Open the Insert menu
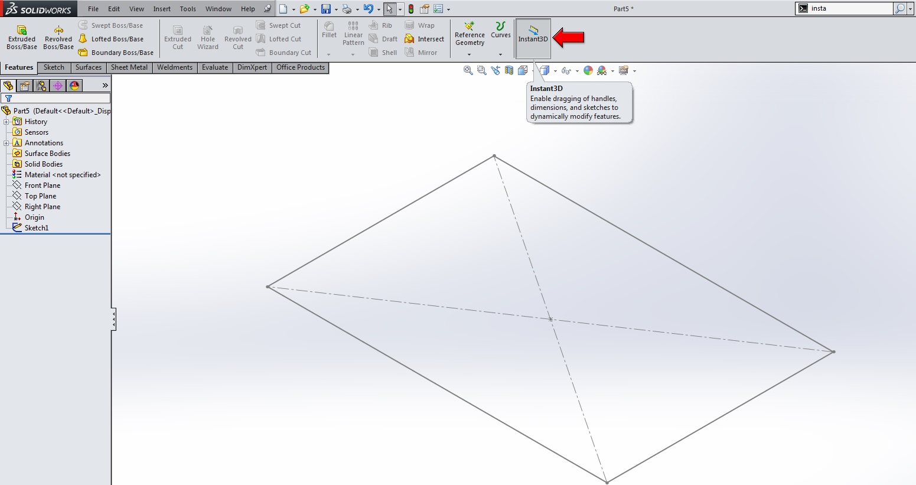The height and width of the screenshot is (485, 916). [x=162, y=9]
